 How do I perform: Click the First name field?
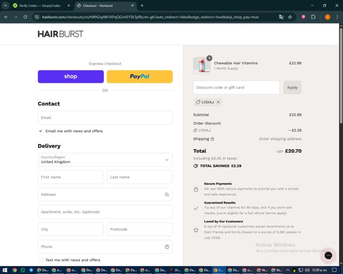click(70, 177)
